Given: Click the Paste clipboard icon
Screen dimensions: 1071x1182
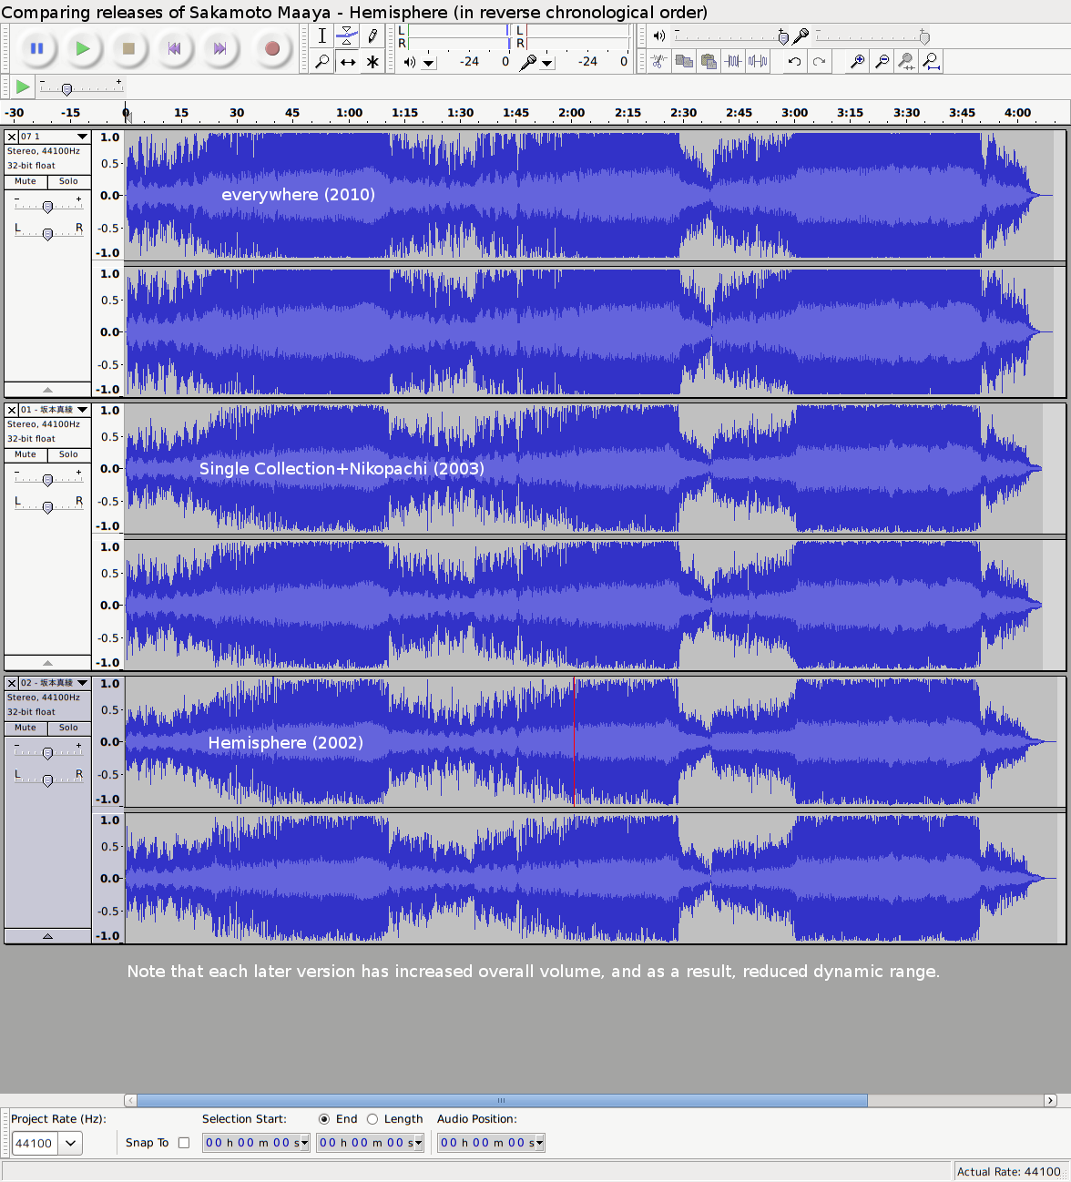Looking at the screenshot, I should pos(709,61).
